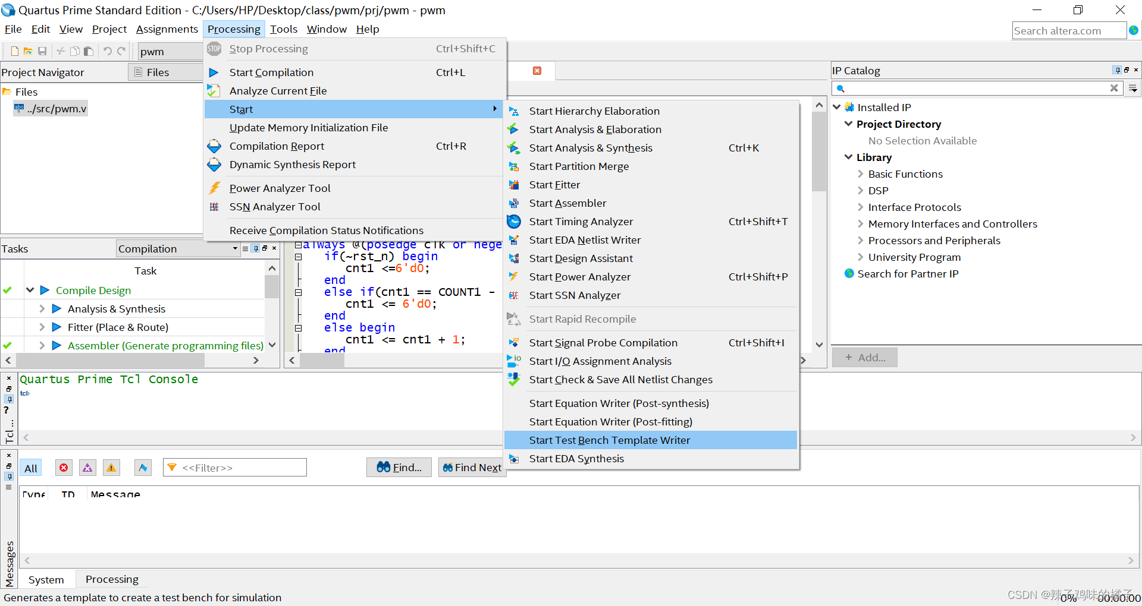1142x606 pixels.
Task: Toggle the red error messages filter
Action: tap(64, 468)
